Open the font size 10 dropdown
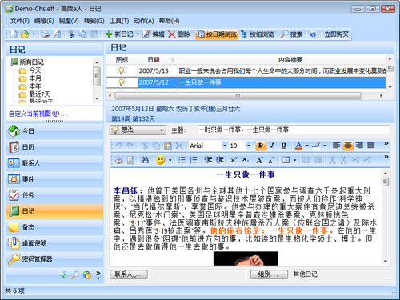Image resolution: width=400 pixels, height=300 pixels. [249, 146]
